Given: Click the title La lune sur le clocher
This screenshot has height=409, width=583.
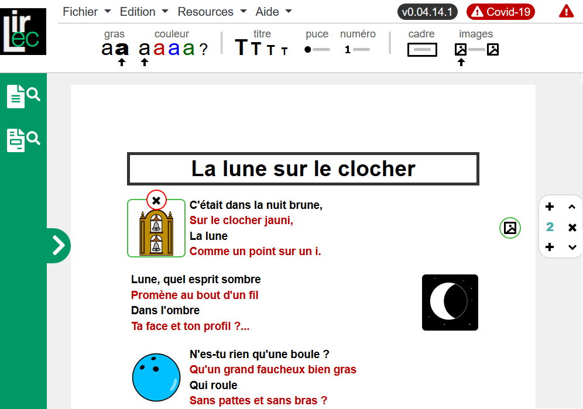Looking at the screenshot, I should click(303, 169).
